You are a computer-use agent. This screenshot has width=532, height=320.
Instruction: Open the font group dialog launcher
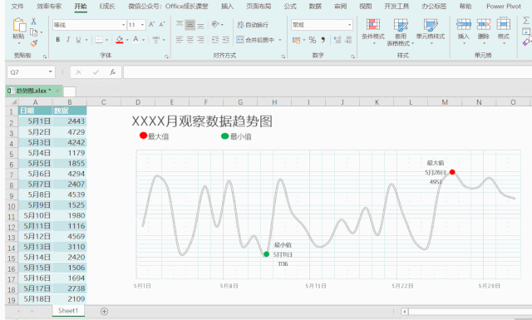coord(166,57)
